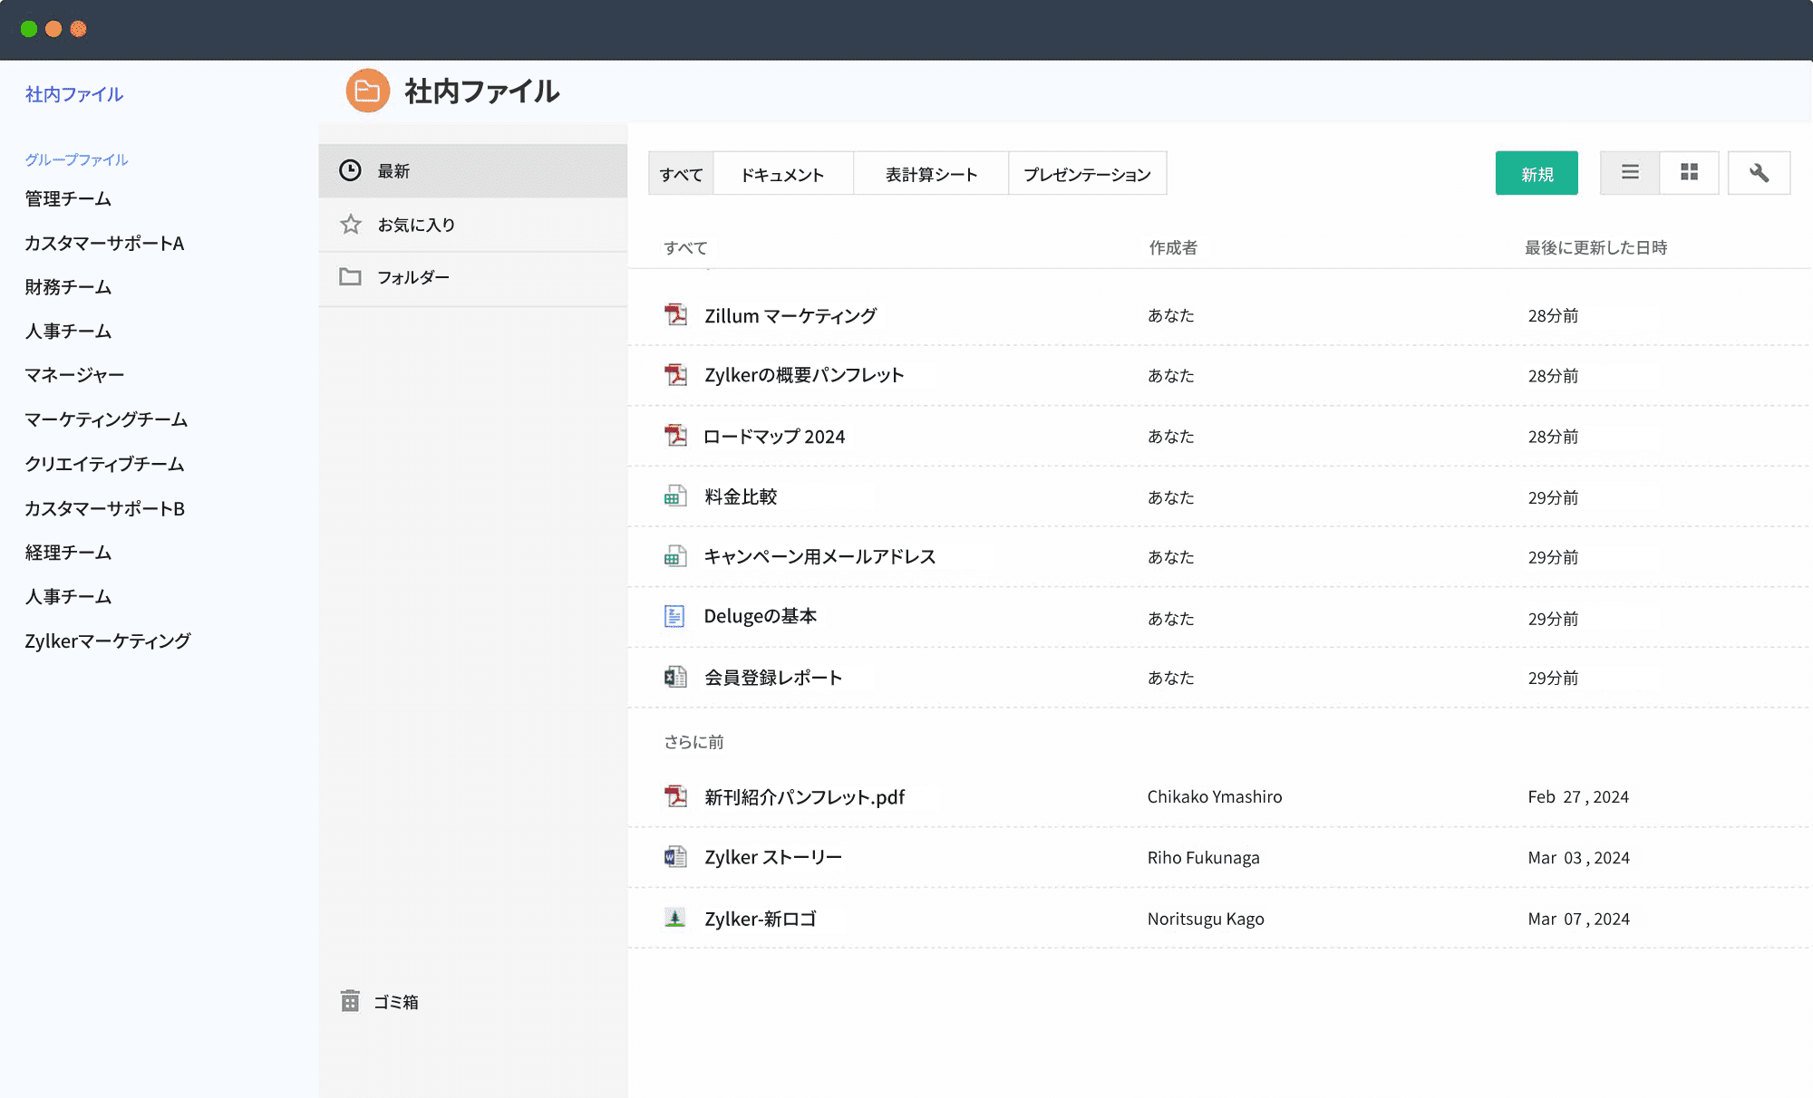Open マーケティングチーム group files

pos(106,419)
